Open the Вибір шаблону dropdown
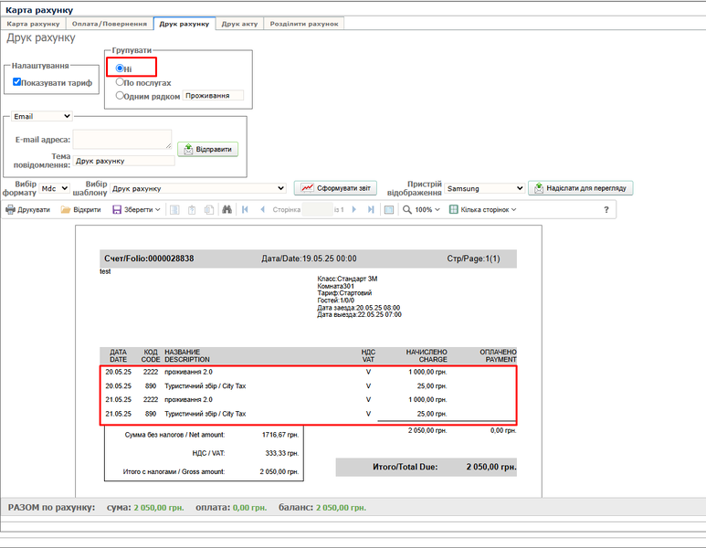This screenshot has width=706, height=548. click(x=198, y=188)
